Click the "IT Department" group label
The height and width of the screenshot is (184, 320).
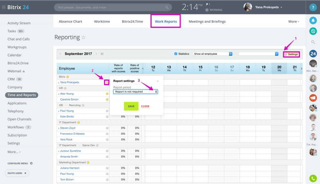(67, 122)
